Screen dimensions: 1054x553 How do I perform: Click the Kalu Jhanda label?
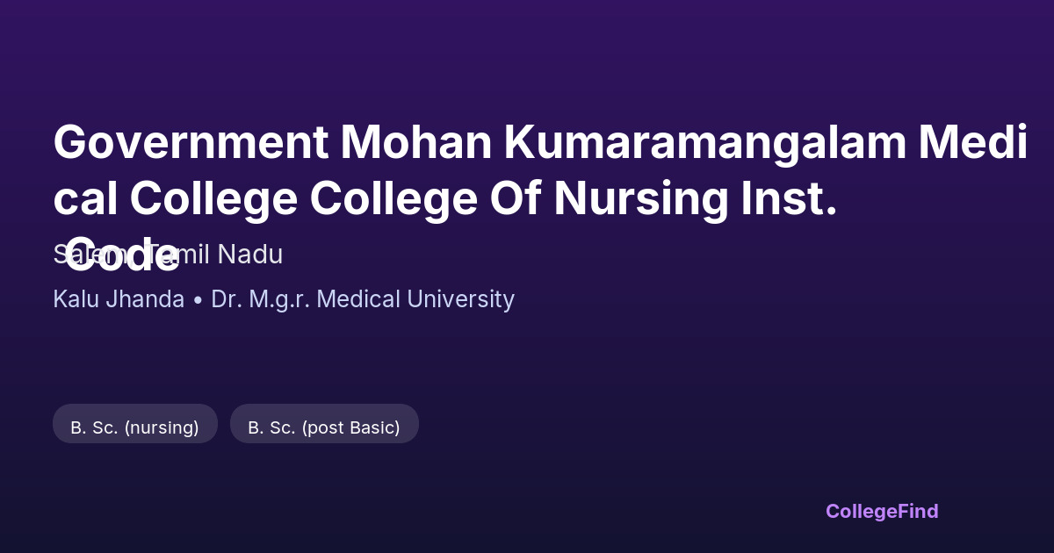[x=119, y=299]
